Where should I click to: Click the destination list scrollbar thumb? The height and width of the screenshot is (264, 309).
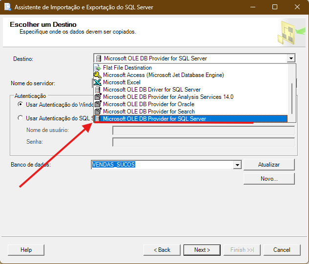click(x=292, y=98)
